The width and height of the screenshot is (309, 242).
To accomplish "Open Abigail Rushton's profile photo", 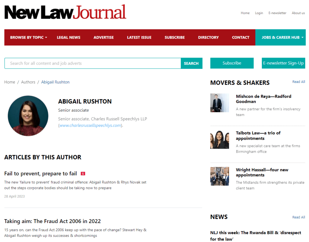I will (x=28, y=116).
